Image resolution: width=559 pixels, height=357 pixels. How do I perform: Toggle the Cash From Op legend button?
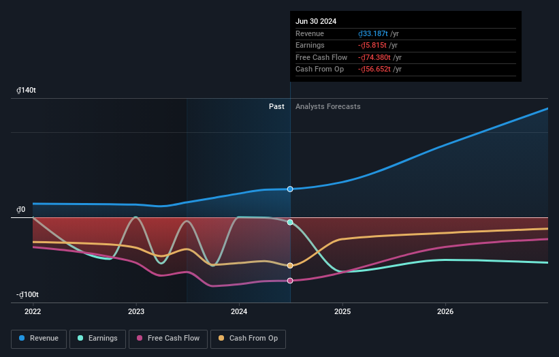[x=248, y=339]
